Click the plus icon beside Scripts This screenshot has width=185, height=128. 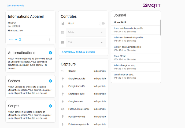click(50, 106)
